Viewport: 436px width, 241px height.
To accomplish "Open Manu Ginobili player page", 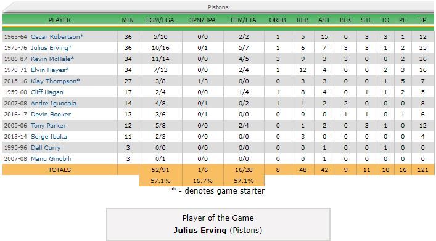I will point(51,159).
